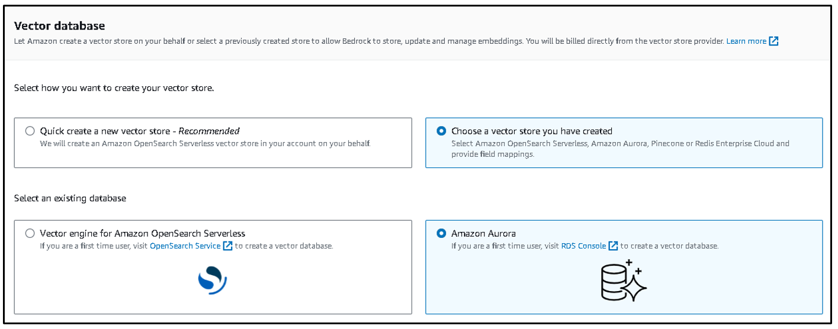Click the 'Vector database' section heading

pos(59,26)
